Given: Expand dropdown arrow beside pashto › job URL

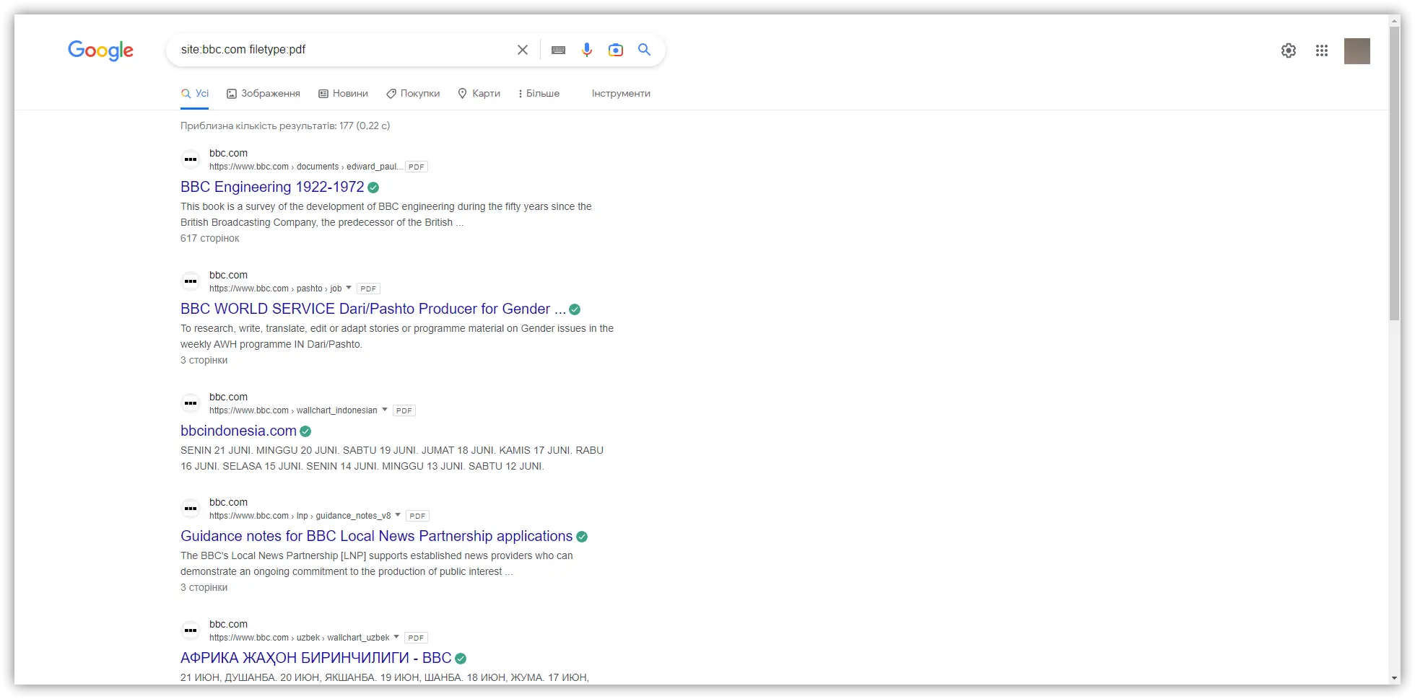Looking at the screenshot, I should point(349,288).
